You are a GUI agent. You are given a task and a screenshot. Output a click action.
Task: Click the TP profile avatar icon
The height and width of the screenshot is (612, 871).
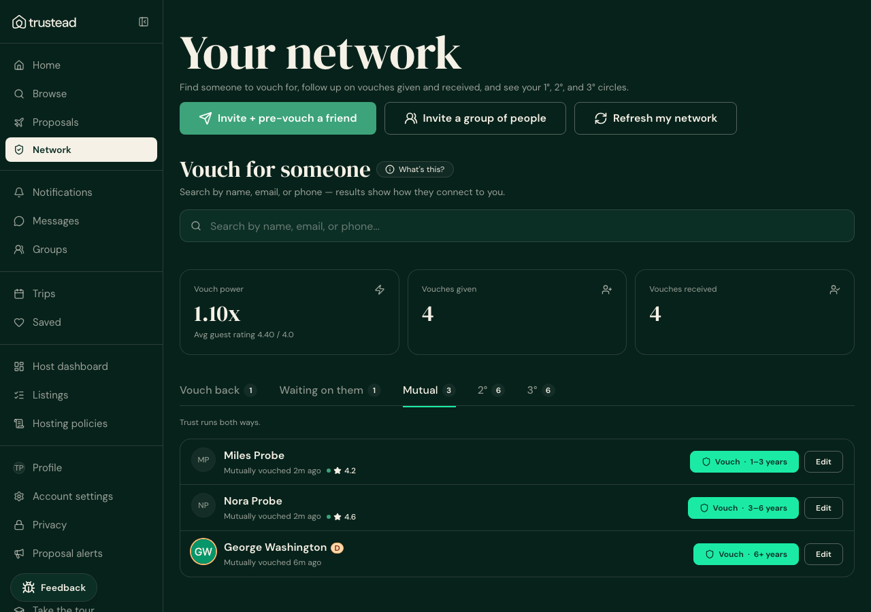coord(19,468)
